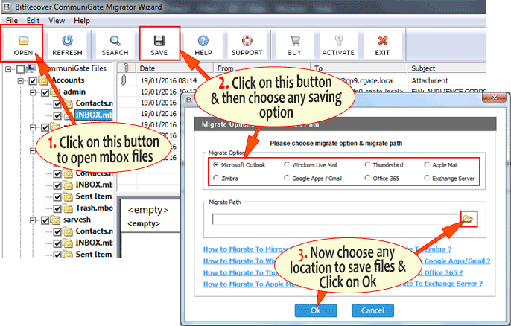Open the View menu
Screen dimensions: 511x326
(x=57, y=21)
